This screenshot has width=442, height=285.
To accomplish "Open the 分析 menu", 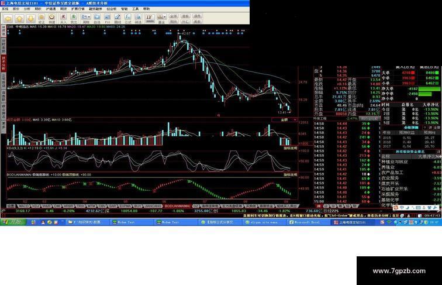I will click(27, 9).
